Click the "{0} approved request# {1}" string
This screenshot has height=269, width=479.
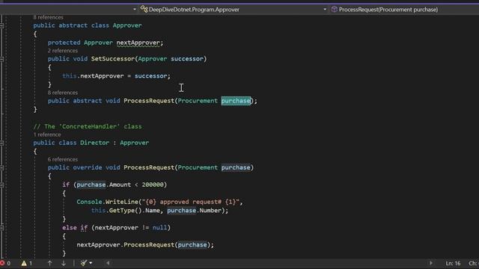pyautogui.click(x=191, y=202)
